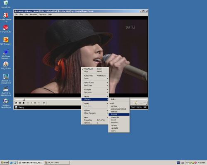Open the Help menu

coord(50,14)
